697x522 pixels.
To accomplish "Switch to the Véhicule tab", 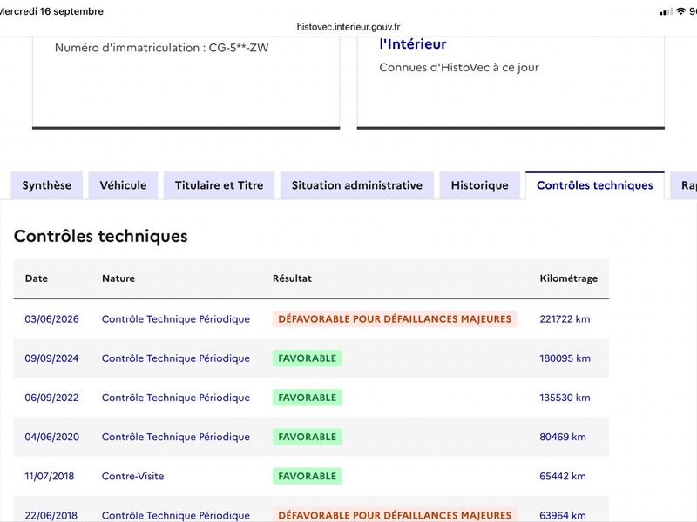I will (123, 185).
